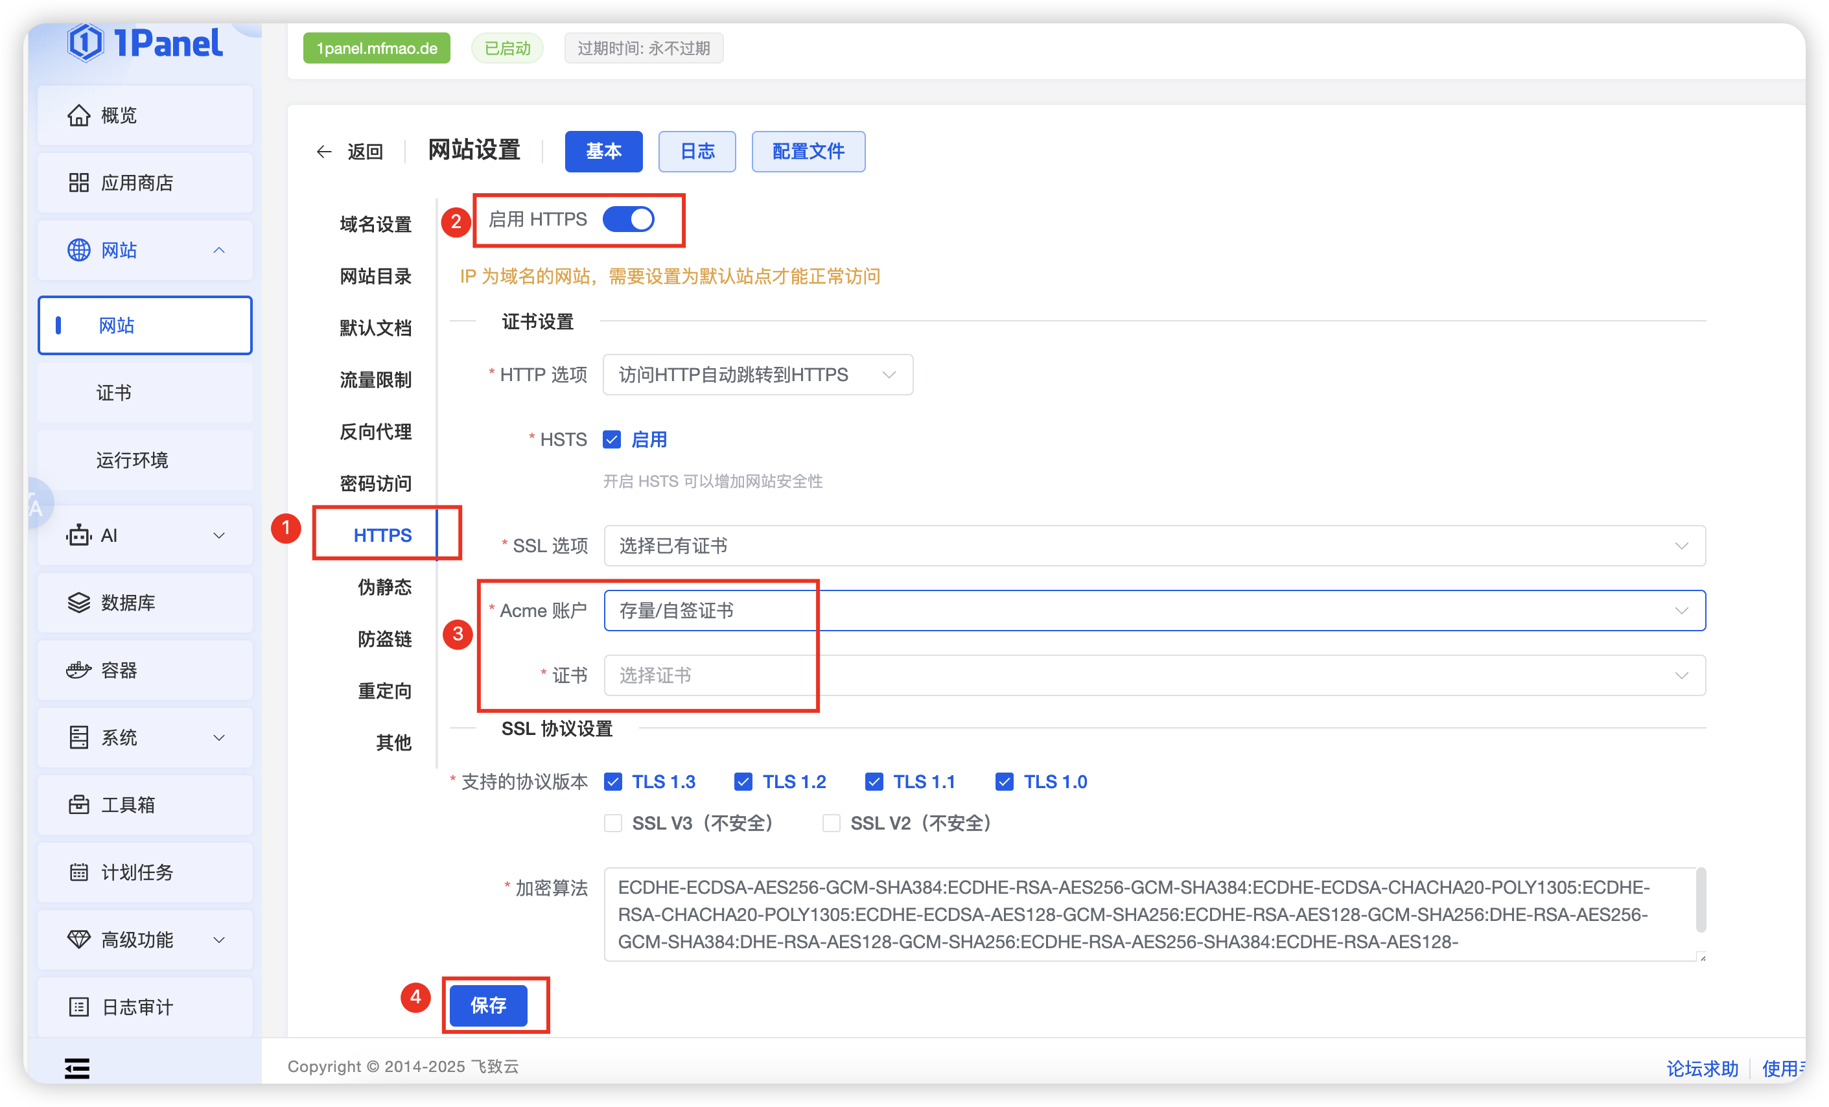This screenshot has width=1829, height=1107.
Task: Click the container ship icon for 容器
Action: click(x=78, y=670)
